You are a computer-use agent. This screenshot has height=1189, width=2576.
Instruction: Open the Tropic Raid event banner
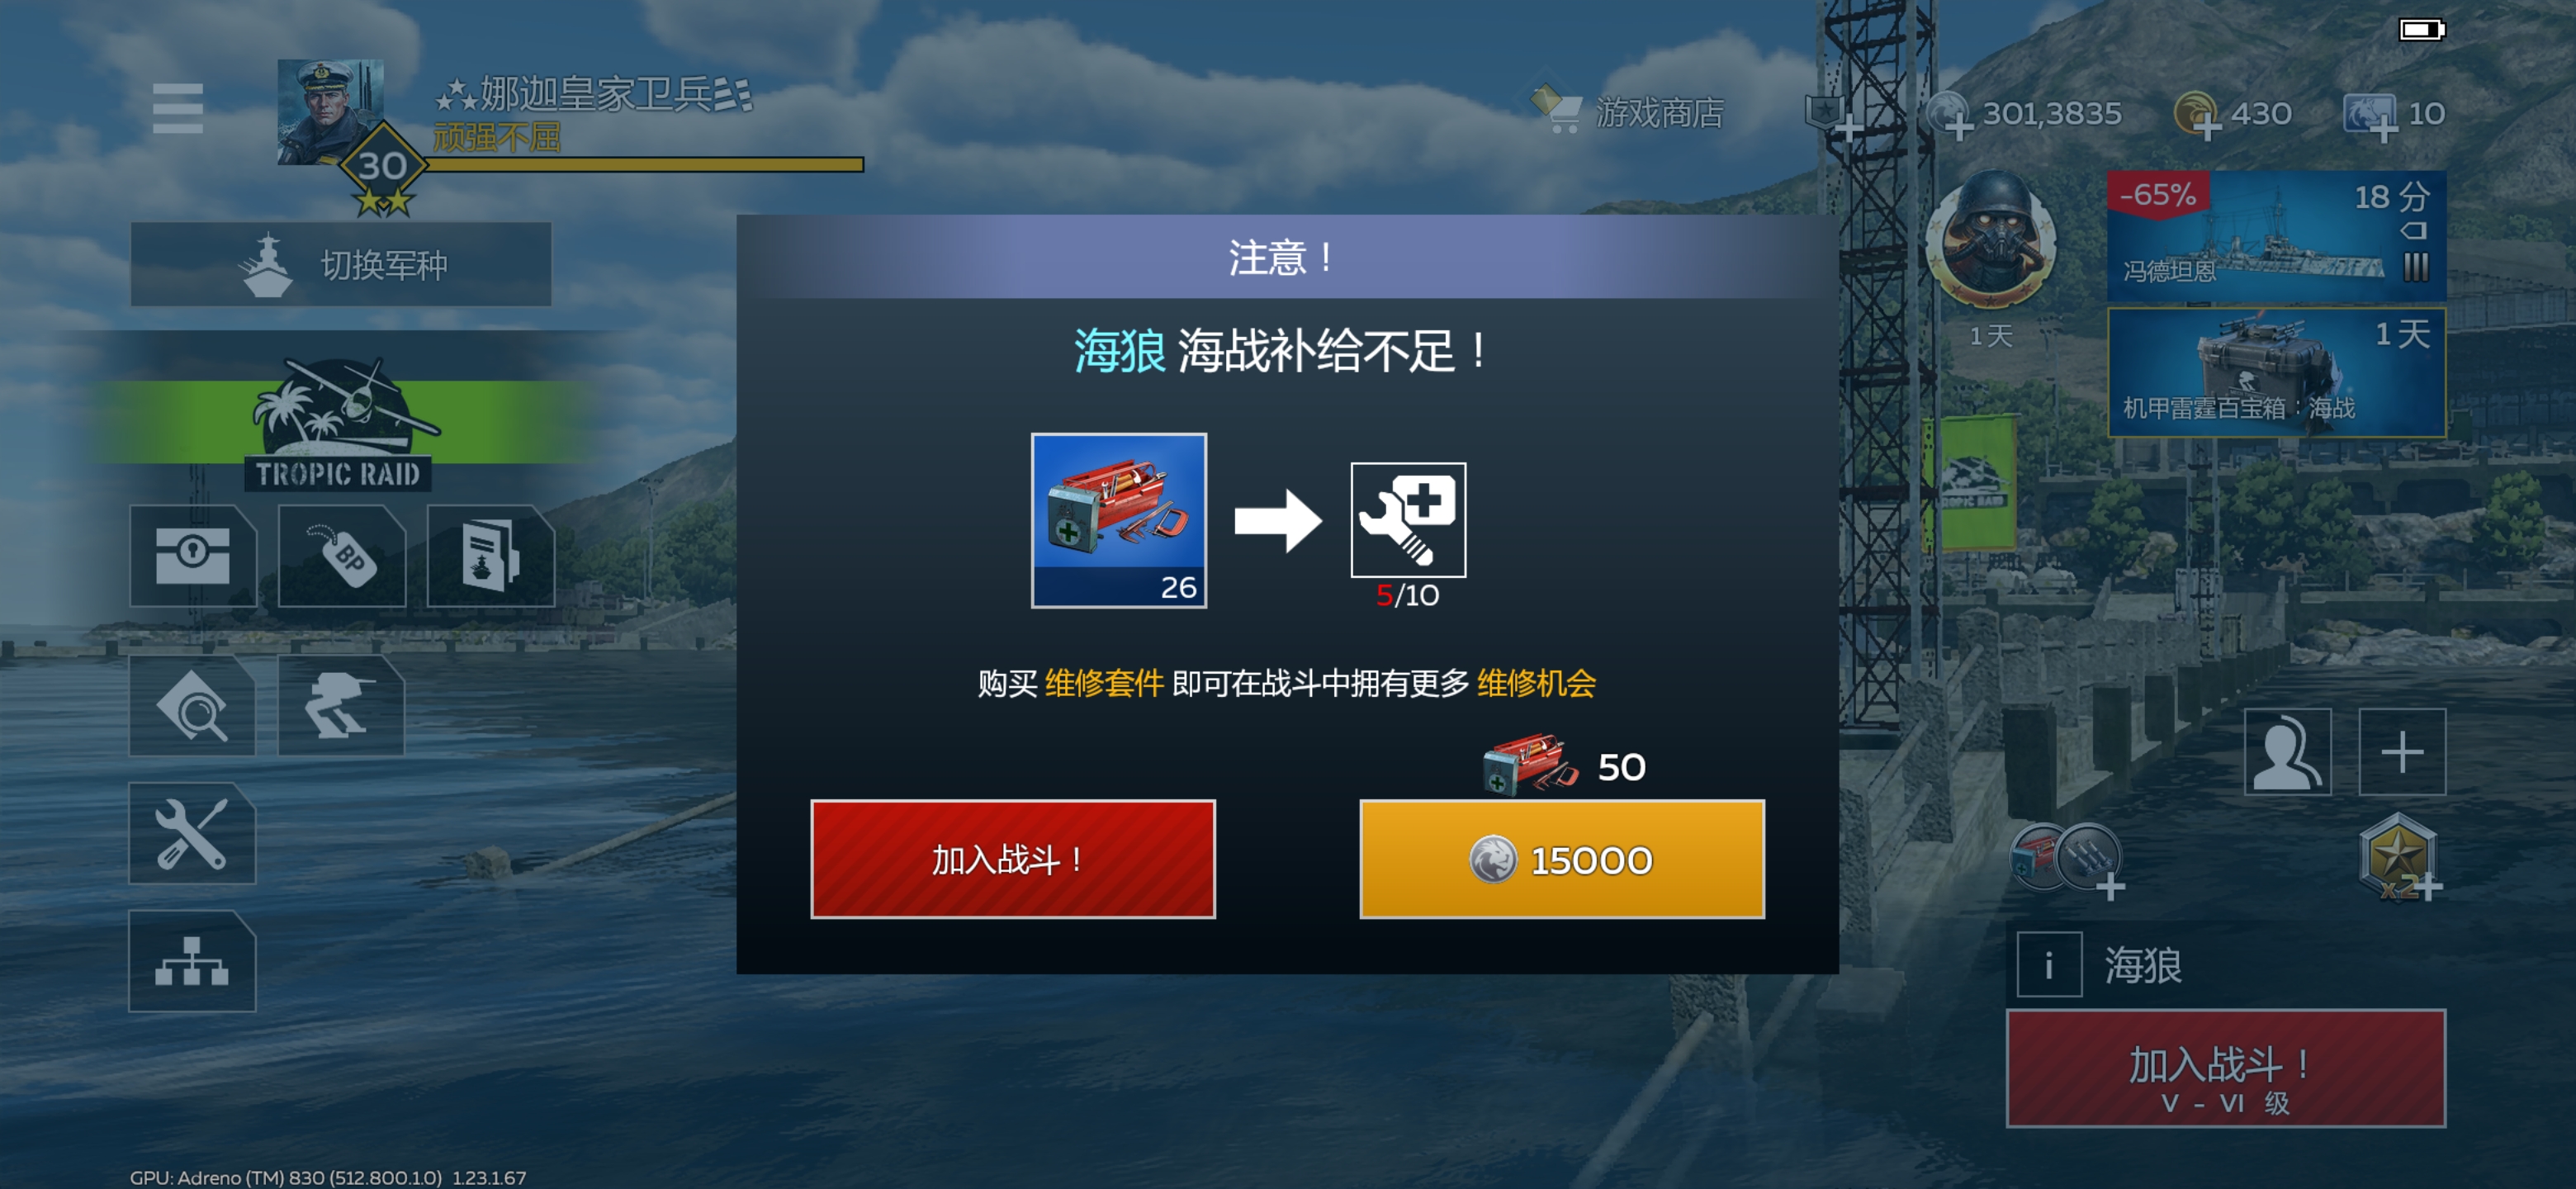[341, 424]
